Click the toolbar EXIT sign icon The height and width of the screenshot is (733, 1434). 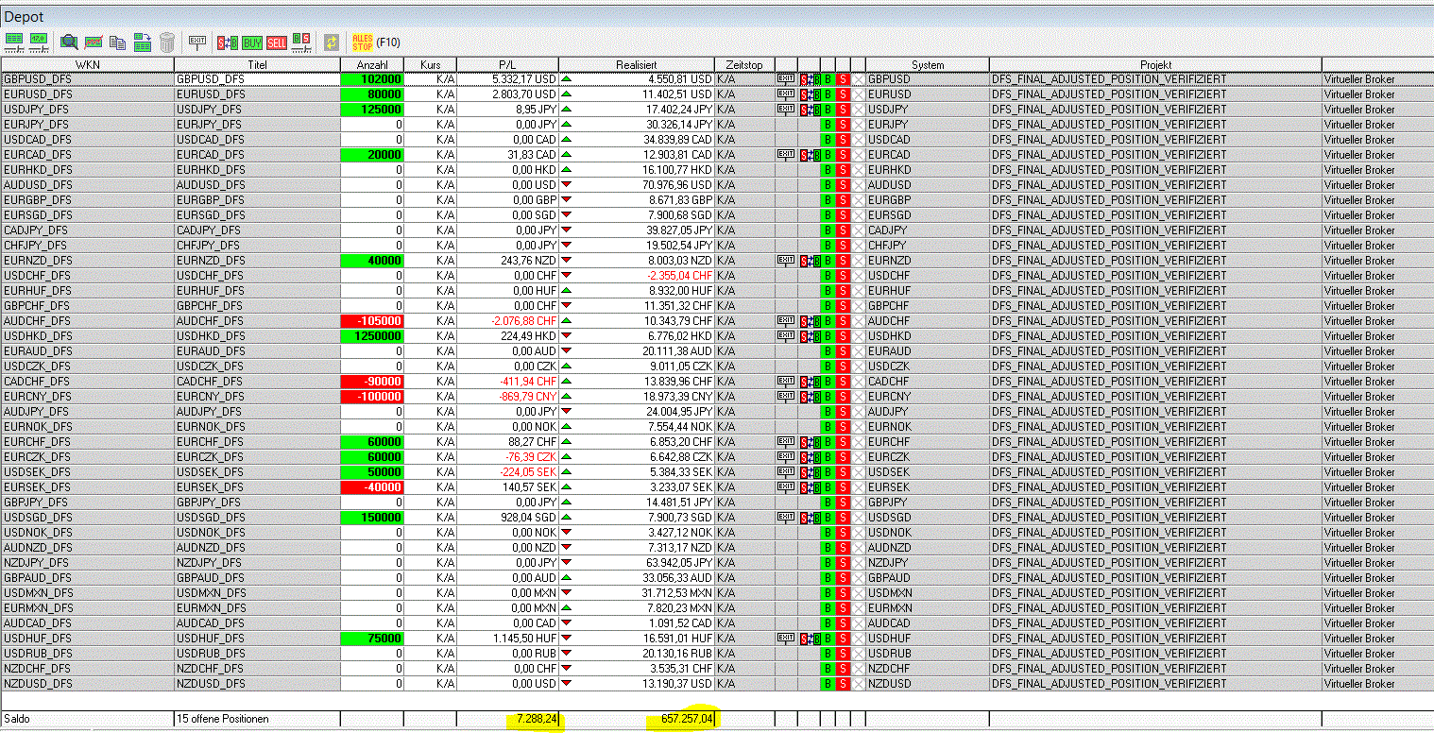(x=197, y=42)
